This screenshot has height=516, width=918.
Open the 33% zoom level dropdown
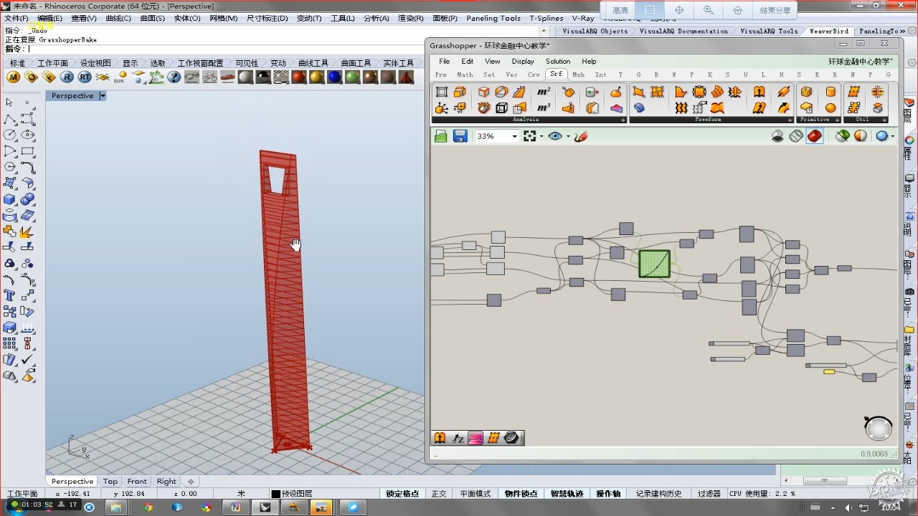pos(514,136)
